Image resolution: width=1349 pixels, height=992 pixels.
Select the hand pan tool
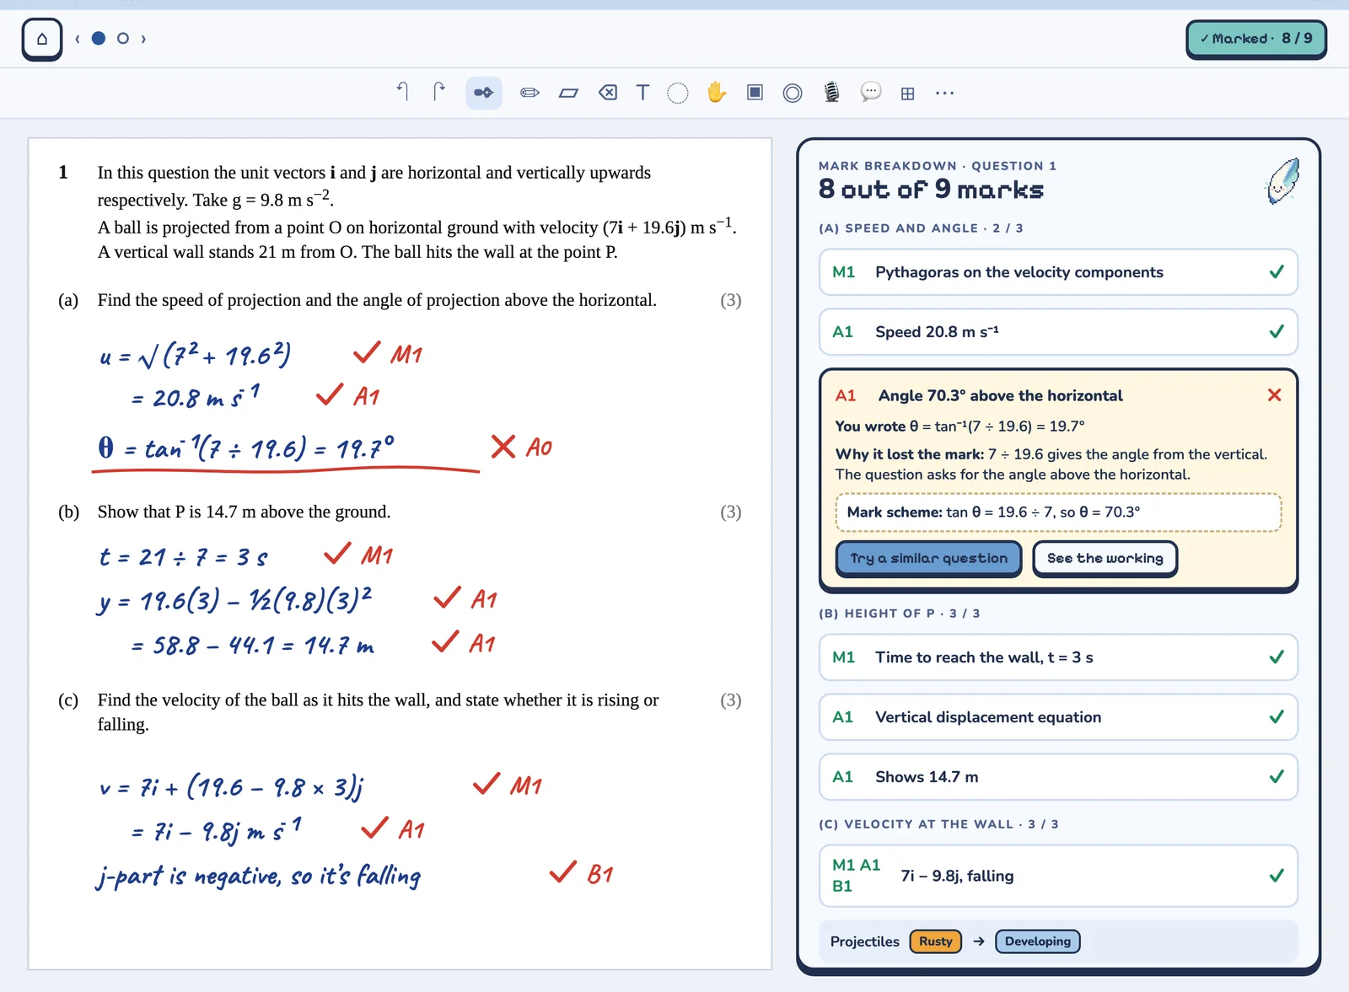pyautogui.click(x=717, y=92)
